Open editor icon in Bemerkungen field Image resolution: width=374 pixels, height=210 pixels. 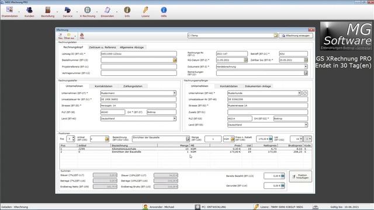click(x=306, y=73)
